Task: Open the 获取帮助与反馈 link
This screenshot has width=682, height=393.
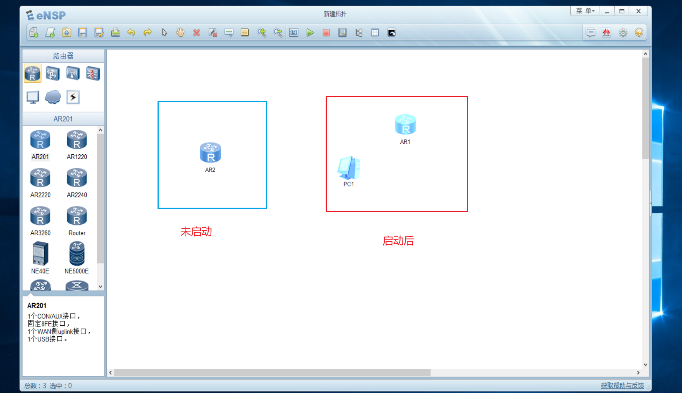Action: point(622,385)
